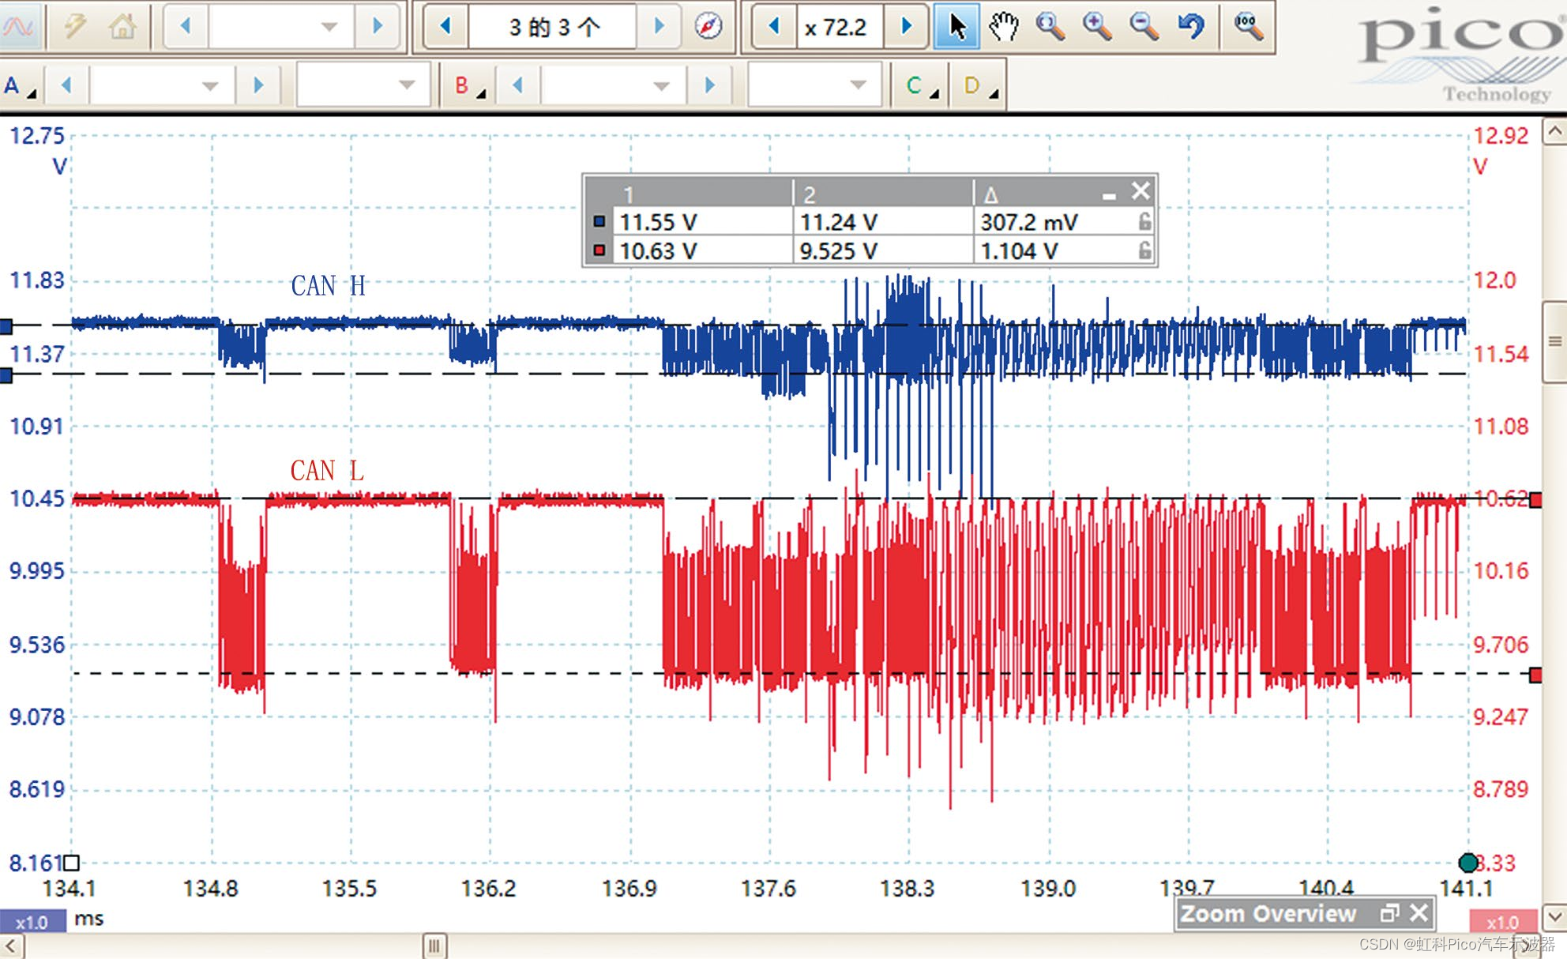
Task: Go to previous waveform buffer arrow
Action: click(445, 27)
